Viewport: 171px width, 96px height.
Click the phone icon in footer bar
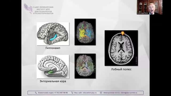coord(36,93)
